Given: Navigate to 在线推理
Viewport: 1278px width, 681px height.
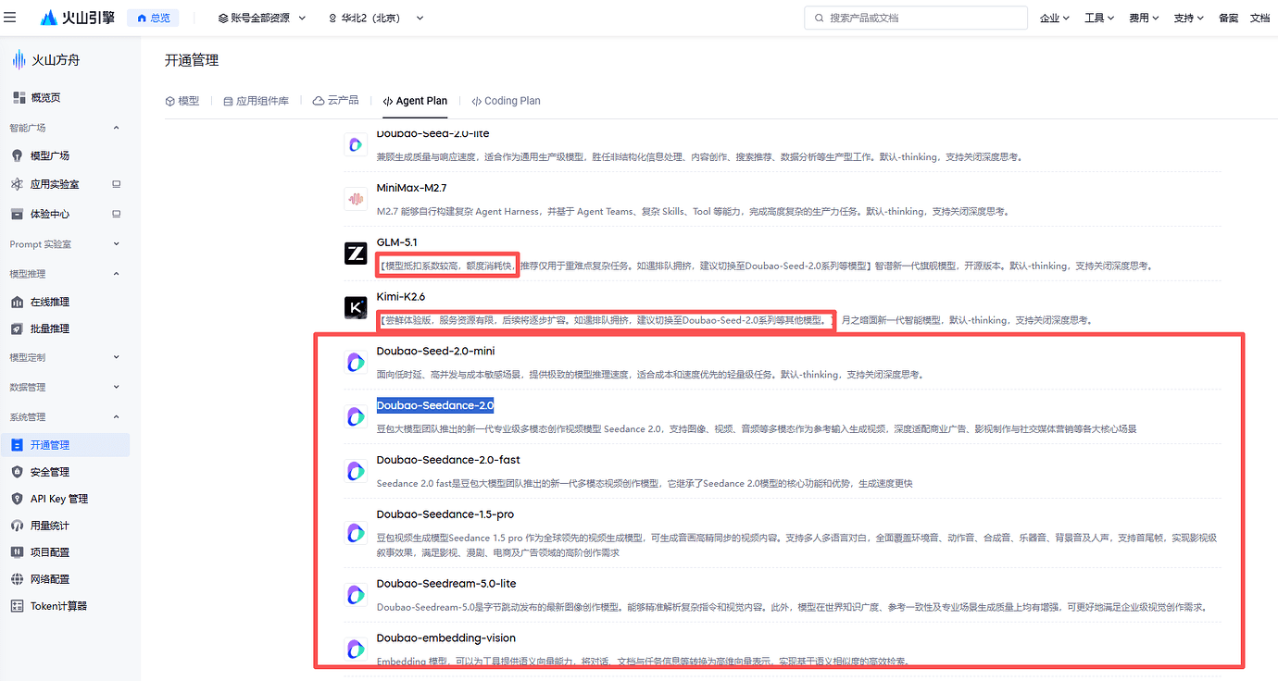Looking at the screenshot, I should coord(50,302).
